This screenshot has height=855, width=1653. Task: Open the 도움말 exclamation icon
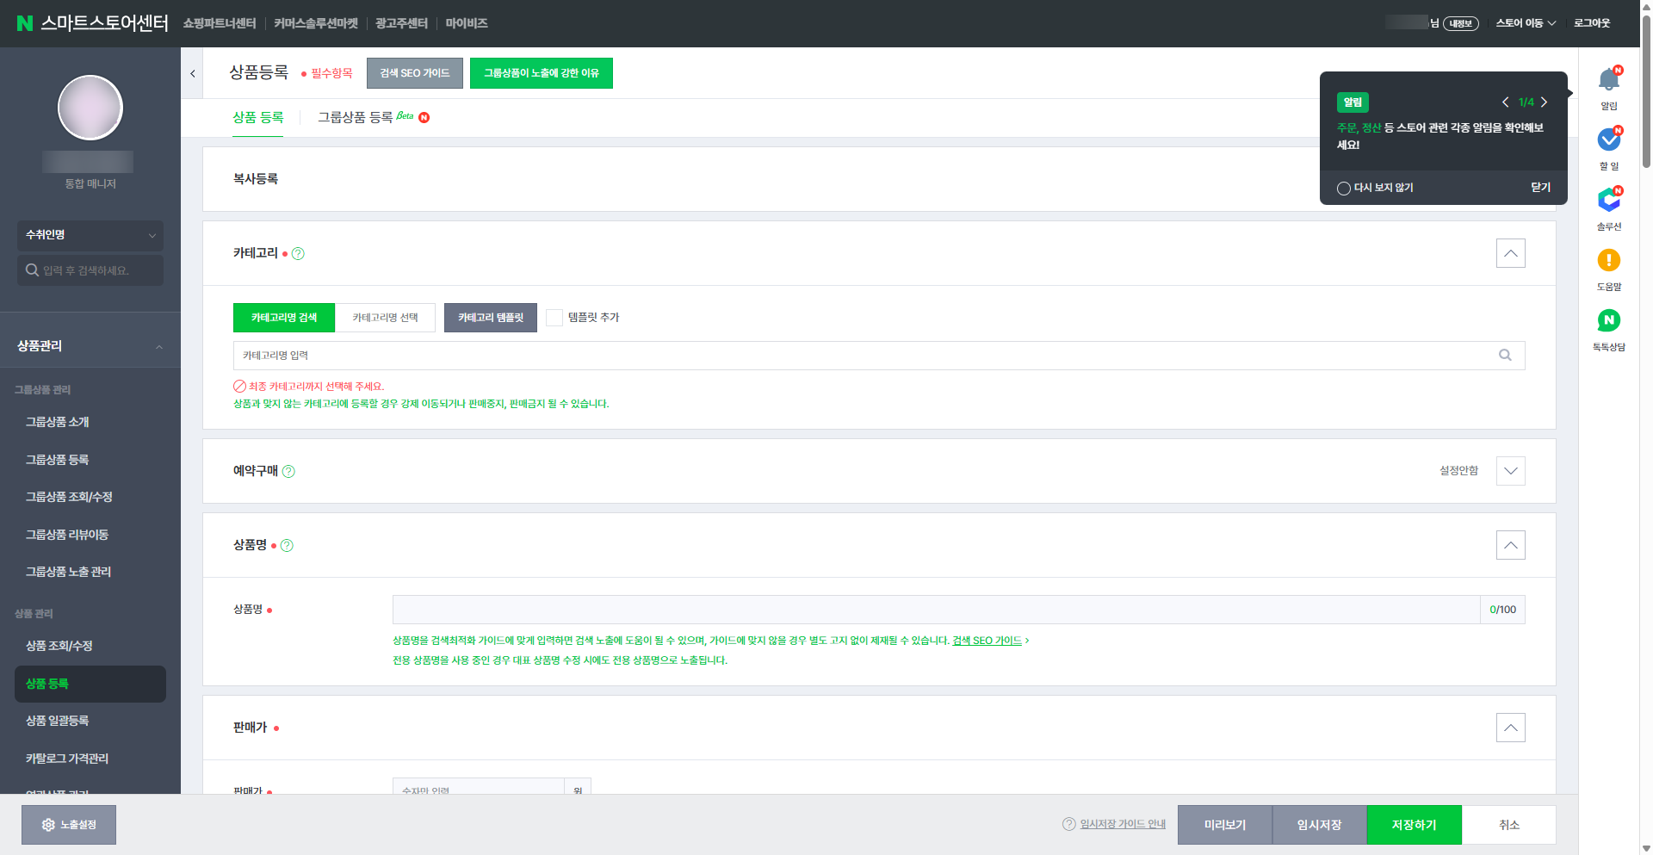(x=1608, y=260)
